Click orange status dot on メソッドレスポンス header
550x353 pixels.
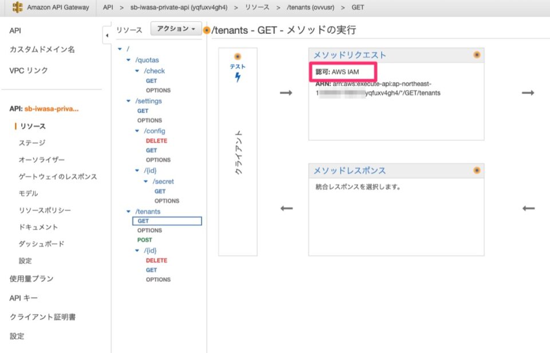click(x=476, y=170)
